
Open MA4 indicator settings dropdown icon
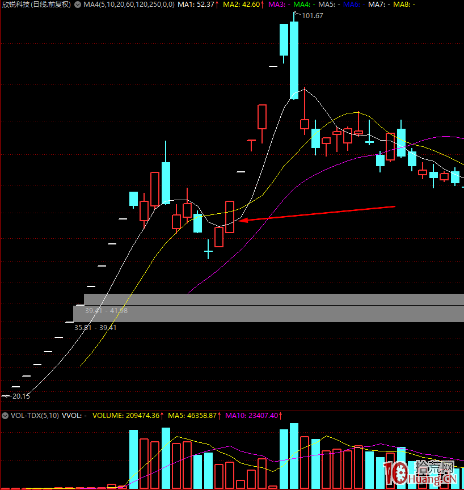(78, 5)
